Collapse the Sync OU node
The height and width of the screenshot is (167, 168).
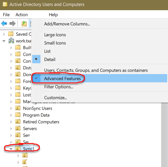tap(11, 149)
